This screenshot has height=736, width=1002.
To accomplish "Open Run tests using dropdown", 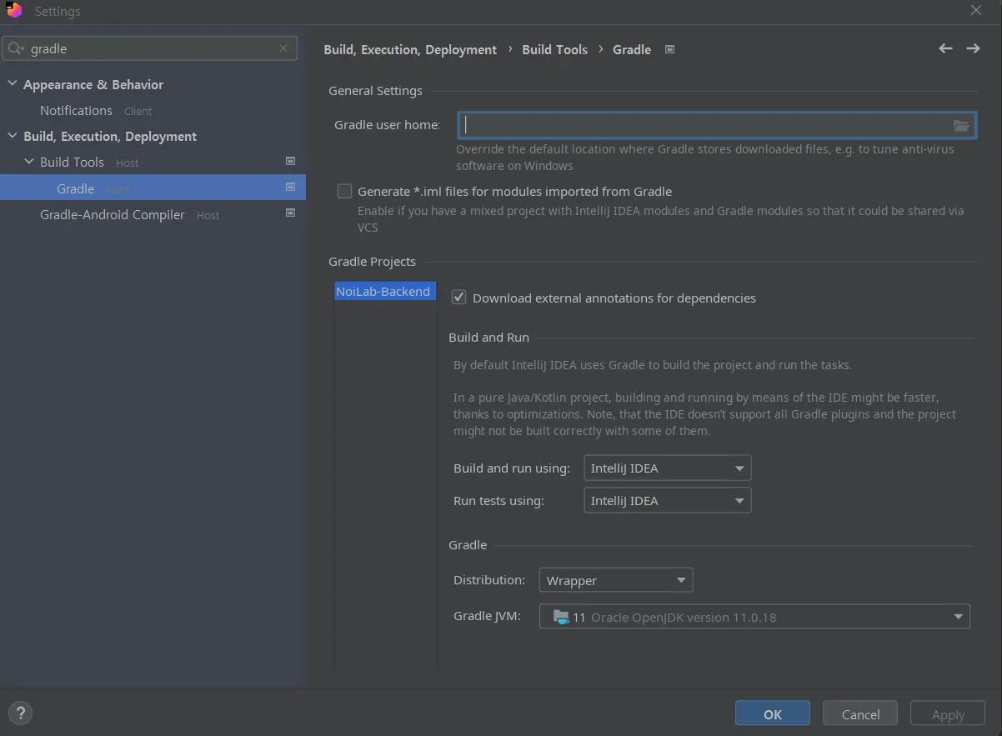I will coord(667,501).
